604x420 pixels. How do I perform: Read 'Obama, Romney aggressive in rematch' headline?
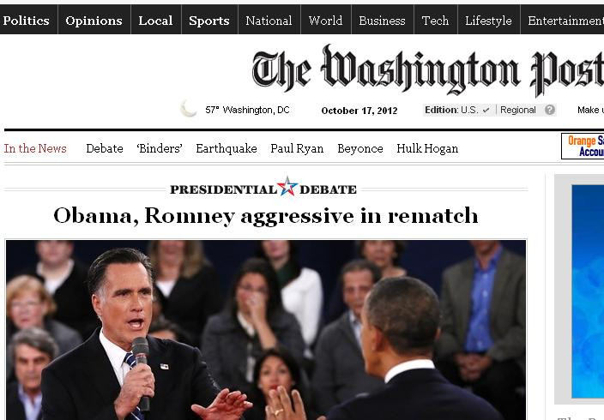click(266, 216)
